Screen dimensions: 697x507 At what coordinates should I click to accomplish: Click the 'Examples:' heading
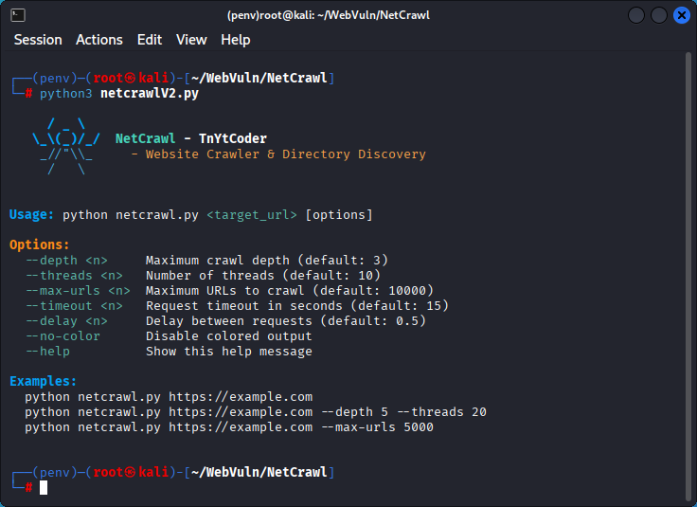point(44,381)
